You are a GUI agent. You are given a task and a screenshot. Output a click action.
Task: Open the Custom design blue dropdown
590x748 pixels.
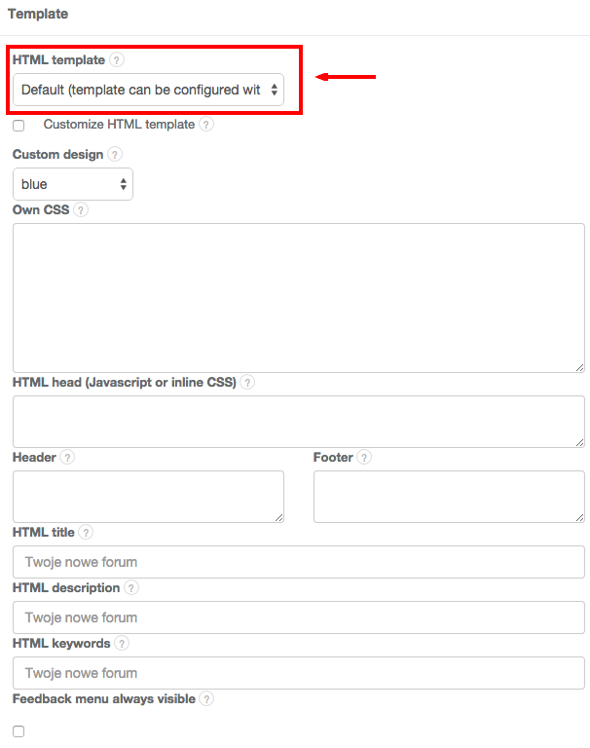73,184
